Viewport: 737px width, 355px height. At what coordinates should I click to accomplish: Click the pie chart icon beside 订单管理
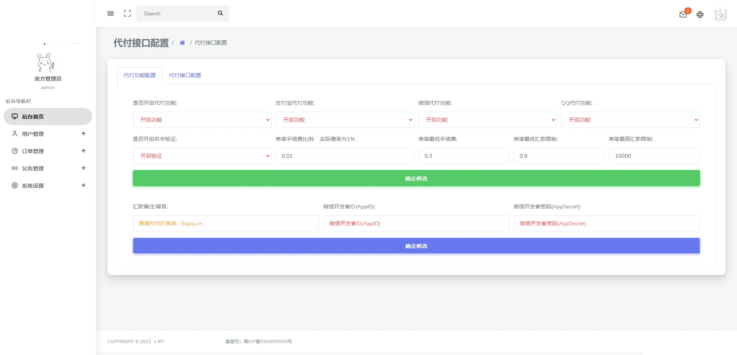tap(15, 151)
